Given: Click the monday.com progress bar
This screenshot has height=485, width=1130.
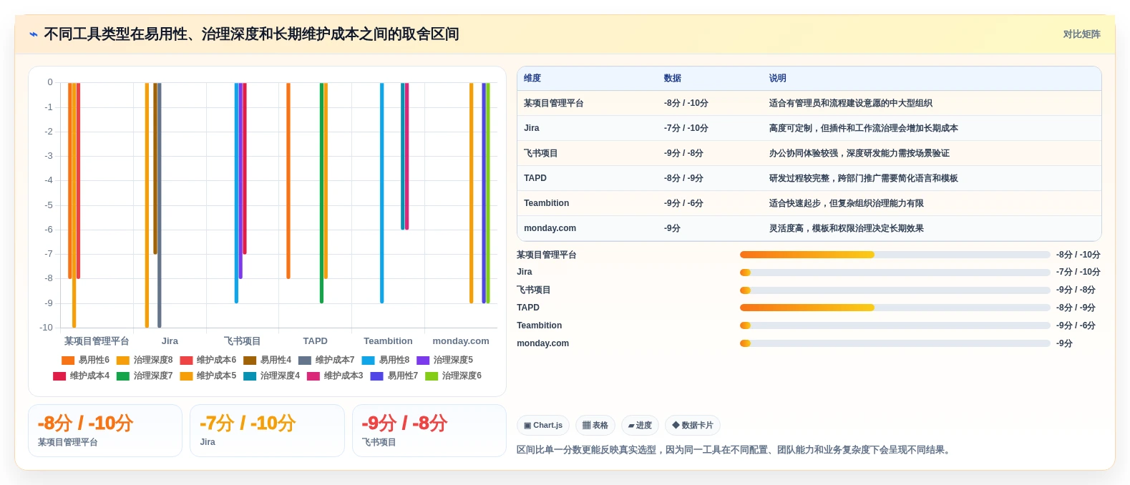Looking at the screenshot, I should (x=895, y=343).
